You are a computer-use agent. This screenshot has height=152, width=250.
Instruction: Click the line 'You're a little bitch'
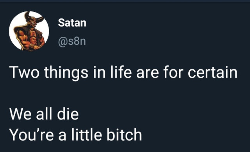pos(75,134)
